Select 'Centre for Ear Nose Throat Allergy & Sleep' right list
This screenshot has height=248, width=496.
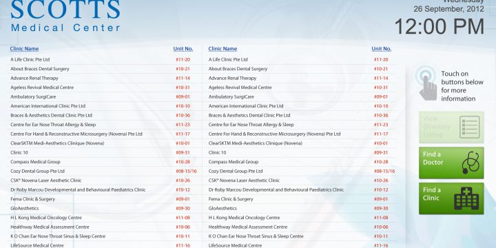(251, 125)
